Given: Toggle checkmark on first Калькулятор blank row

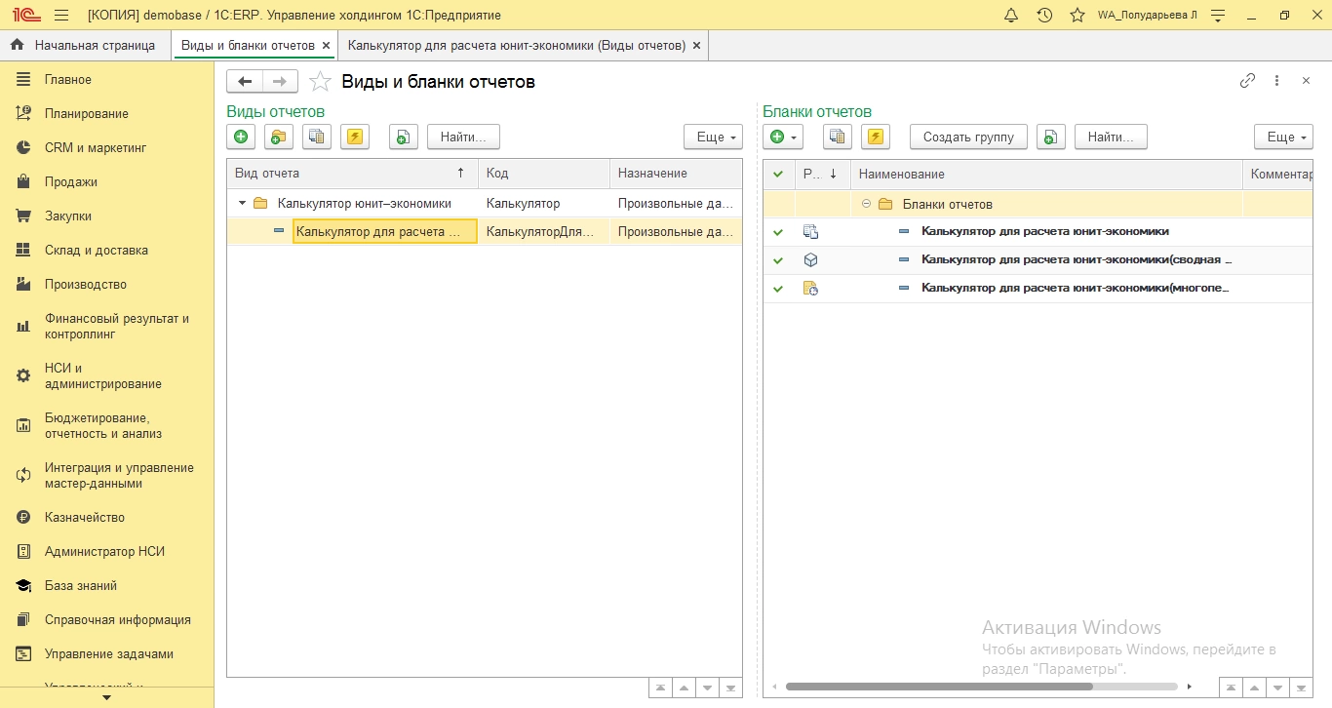Looking at the screenshot, I should [778, 232].
